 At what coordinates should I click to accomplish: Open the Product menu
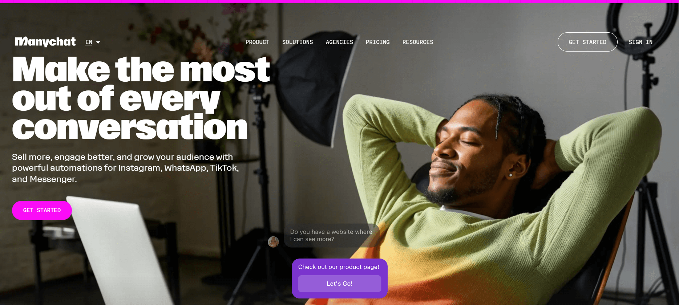[257, 42]
